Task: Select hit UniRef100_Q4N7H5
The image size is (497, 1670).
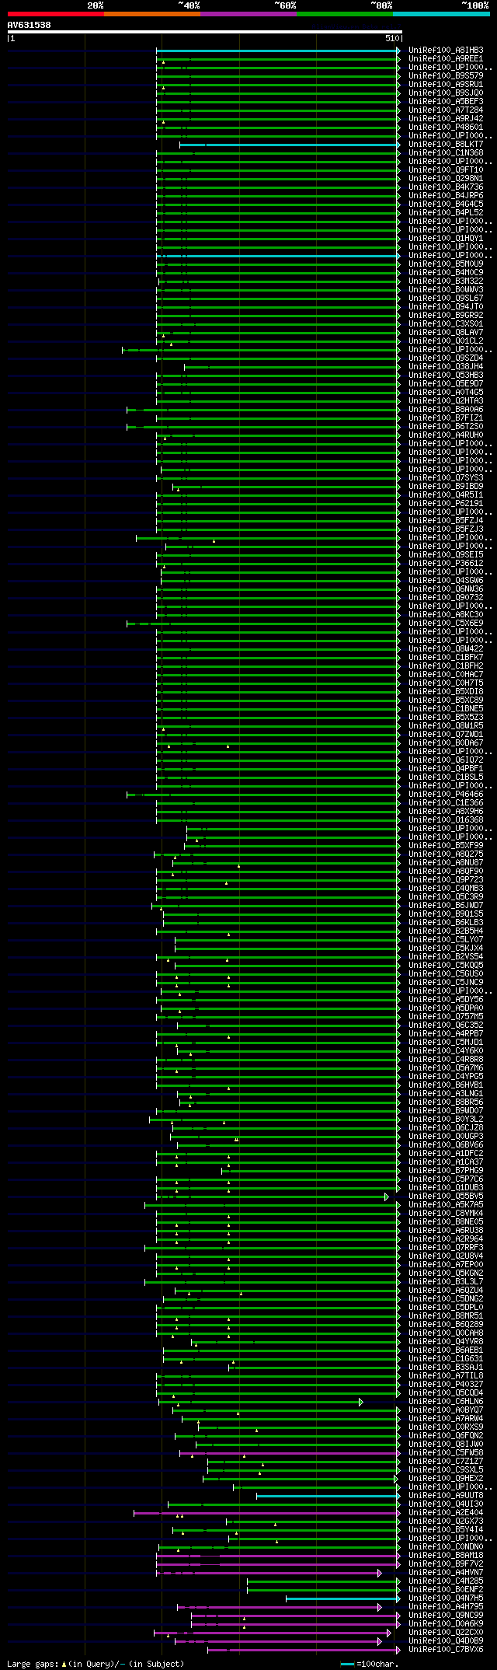Action: coord(446,1598)
